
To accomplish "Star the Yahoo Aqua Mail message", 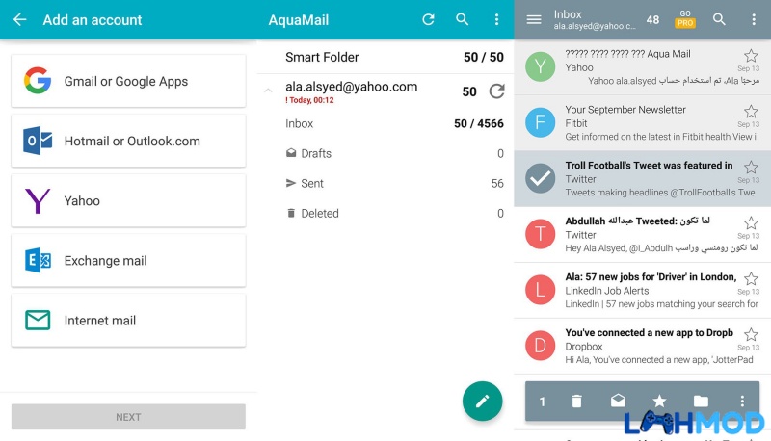I will pyautogui.click(x=751, y=55).
